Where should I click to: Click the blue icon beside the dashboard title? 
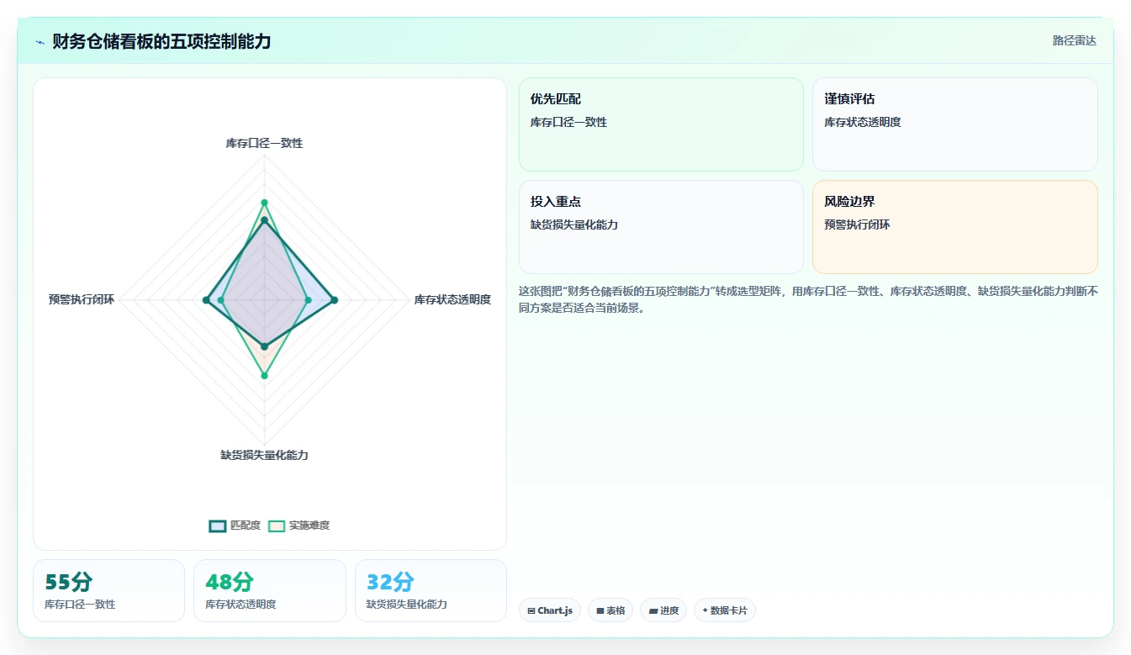[40, 41]
